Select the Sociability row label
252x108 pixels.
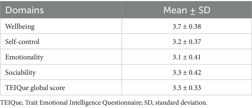point(20,73)
